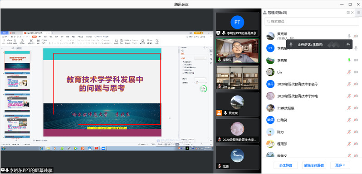
Task: Open the 更多 dropdown at panel bottom
Action: click(340, 165)
